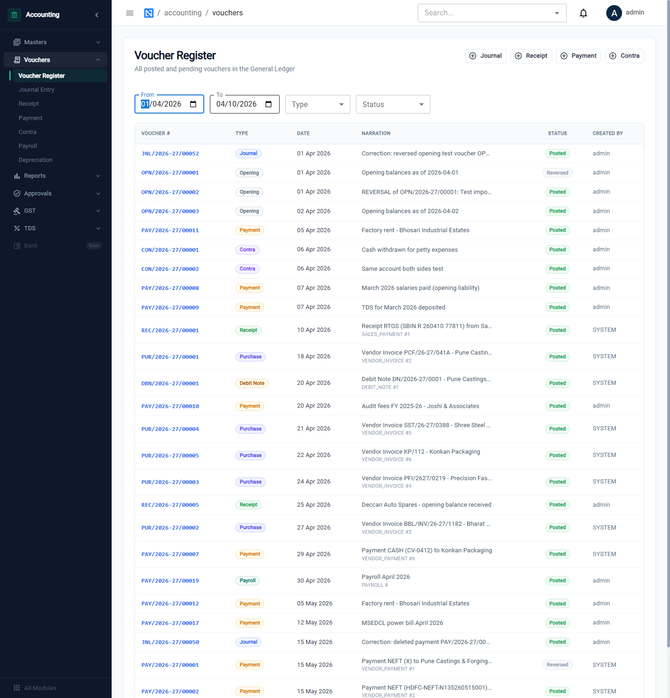670x698 pixels.
Task: Open the notifications bell
Action: click(583, 13)
